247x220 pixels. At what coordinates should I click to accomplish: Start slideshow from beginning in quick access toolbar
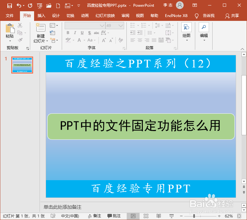(x=40, y=6)
